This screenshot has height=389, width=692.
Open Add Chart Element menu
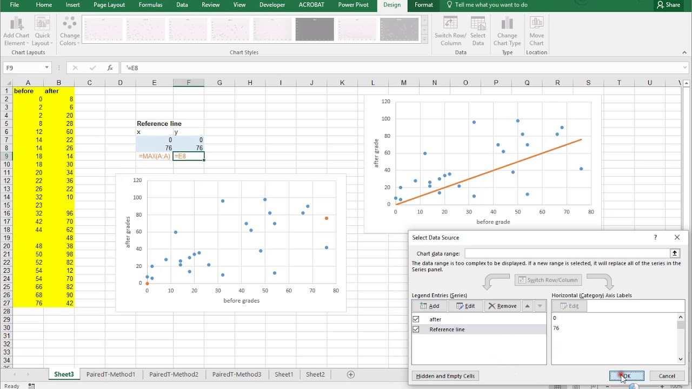pos(16,31)
